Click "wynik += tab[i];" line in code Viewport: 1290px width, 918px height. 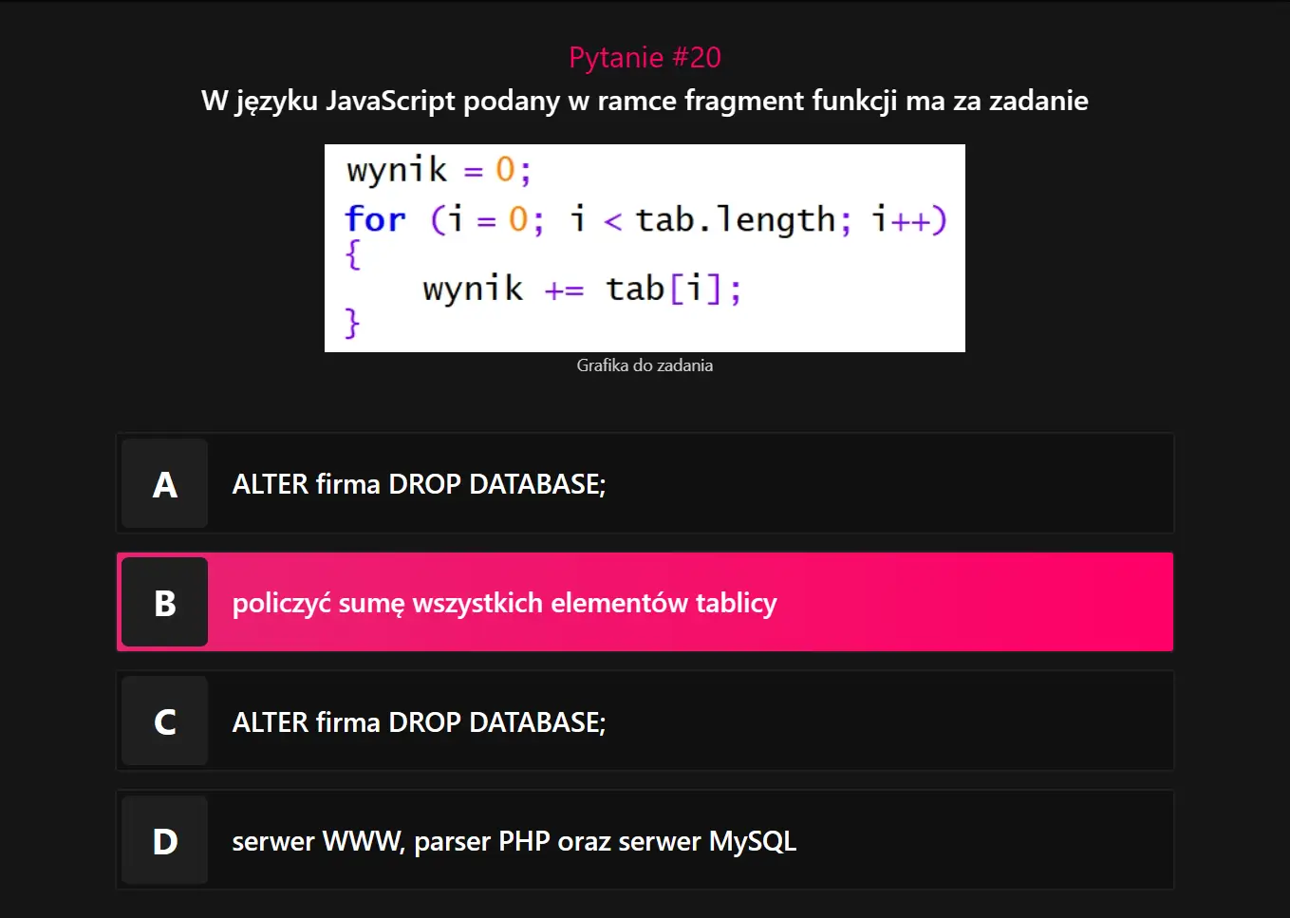click(x=581, y=289)
